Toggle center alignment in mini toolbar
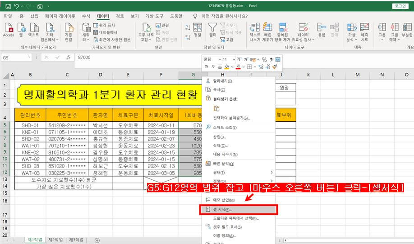Viewport: 414px width, 244px height. coord(220,67)
